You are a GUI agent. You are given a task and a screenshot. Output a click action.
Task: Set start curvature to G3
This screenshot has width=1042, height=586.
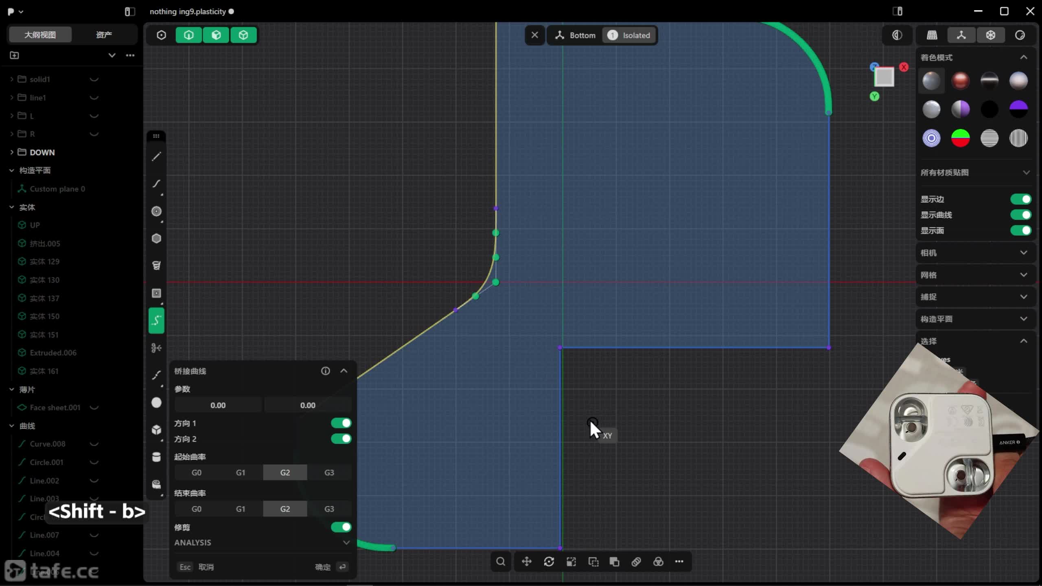[x=329, y=472]
